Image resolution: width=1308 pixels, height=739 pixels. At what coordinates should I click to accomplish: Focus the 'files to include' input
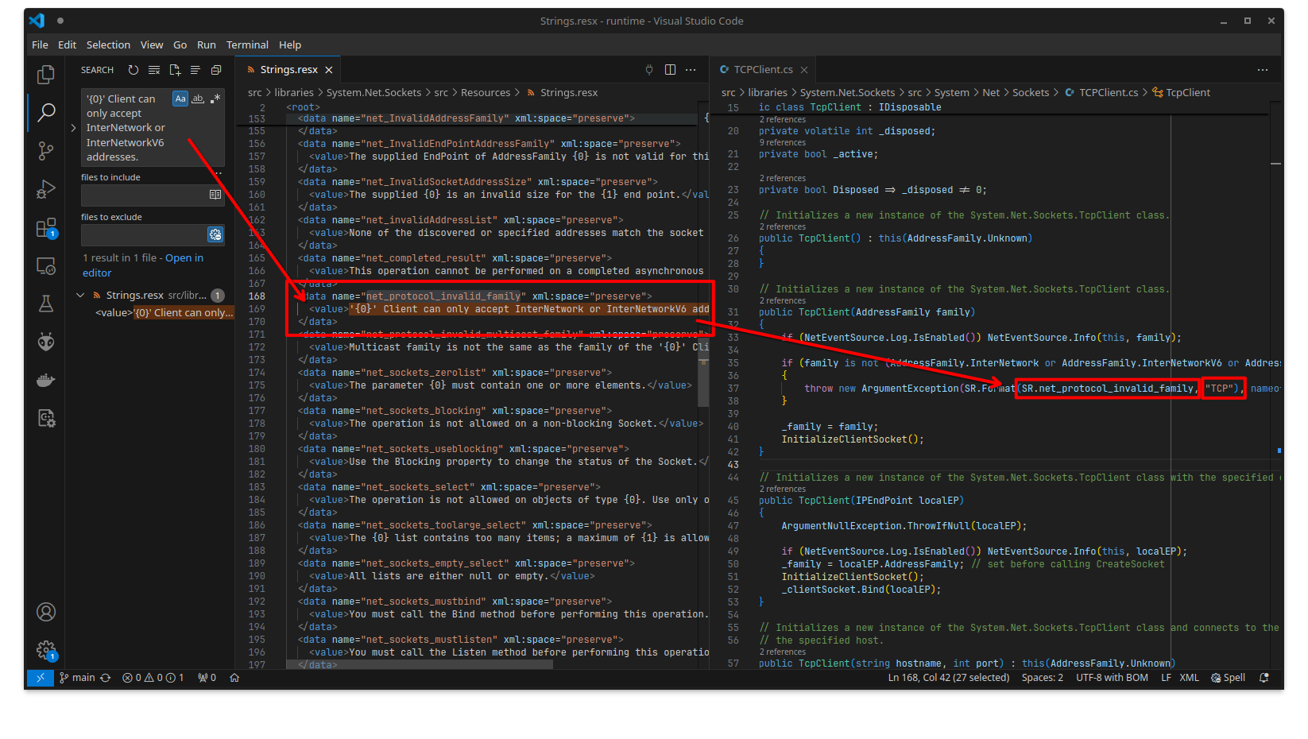(x=144, y=195)
